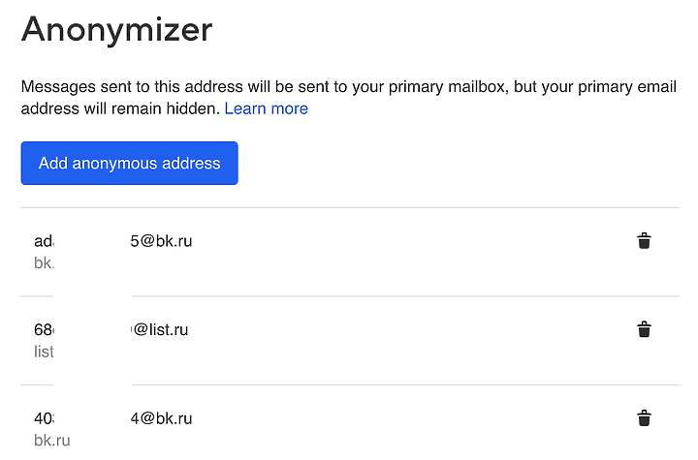The image size is (698, 460).
Task: Click the black redaction box over the addresses
Action: point(92,329)
